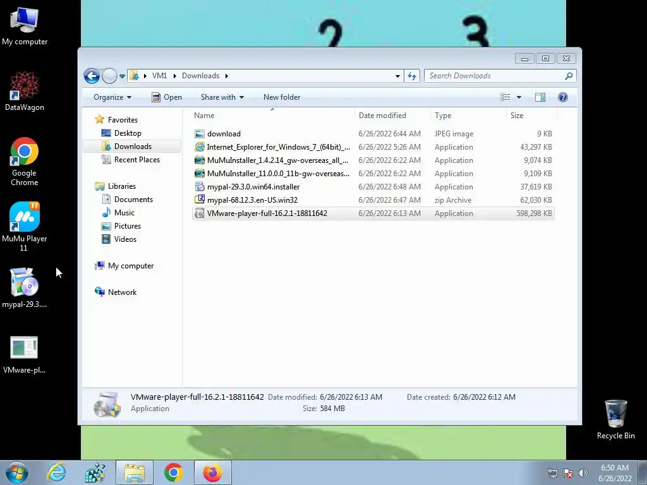Select My computer in navigation pane
647x485 pixels.
tap(130, 266)
